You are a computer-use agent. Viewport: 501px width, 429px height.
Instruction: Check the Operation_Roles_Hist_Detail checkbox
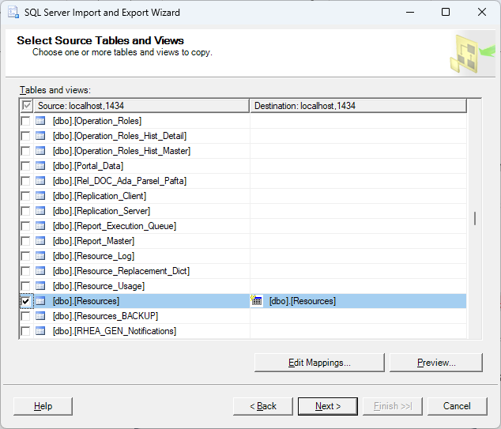[25, 136]
